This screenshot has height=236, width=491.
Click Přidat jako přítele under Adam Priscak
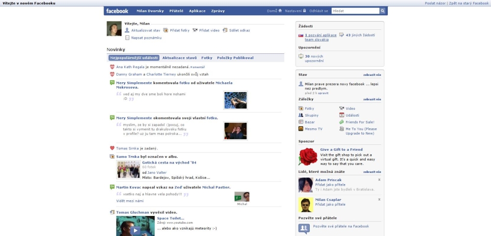tap(330, 185)
